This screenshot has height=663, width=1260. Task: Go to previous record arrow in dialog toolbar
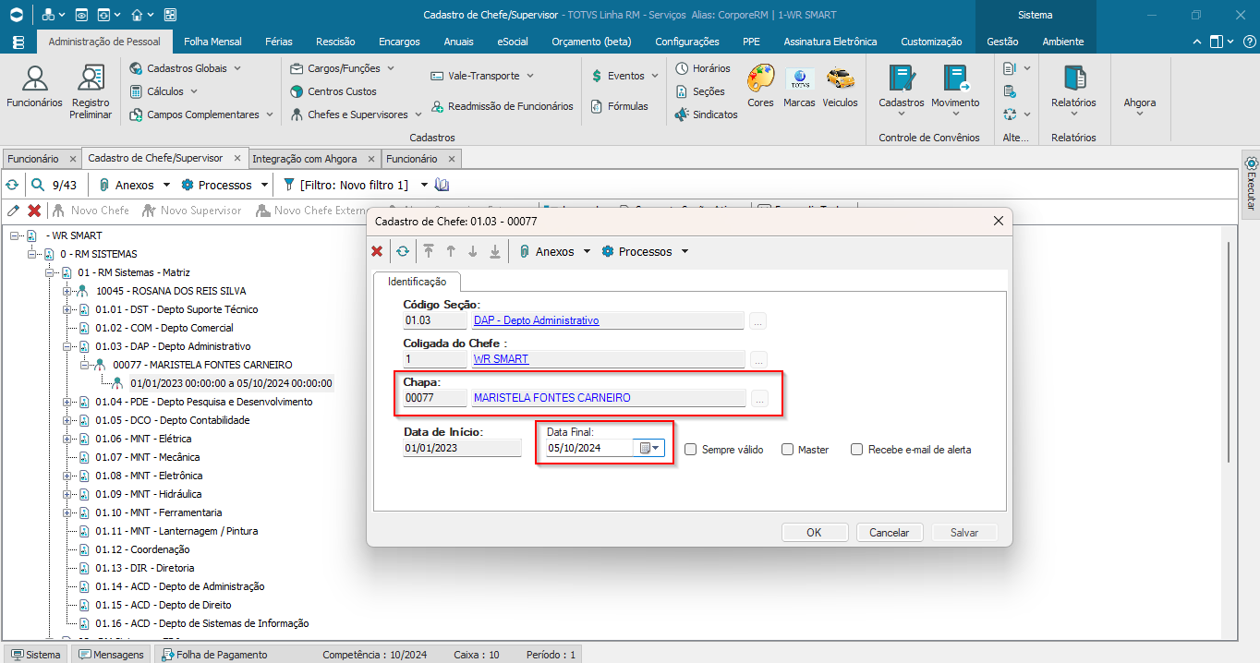click(451, 251)
